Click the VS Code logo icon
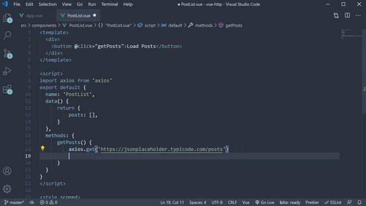 pyautogui.click(x=5, y=4)
